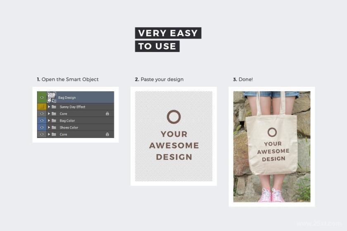
Task: Open the Bag Design smart object thumbnail
Action: pos(51,97)
